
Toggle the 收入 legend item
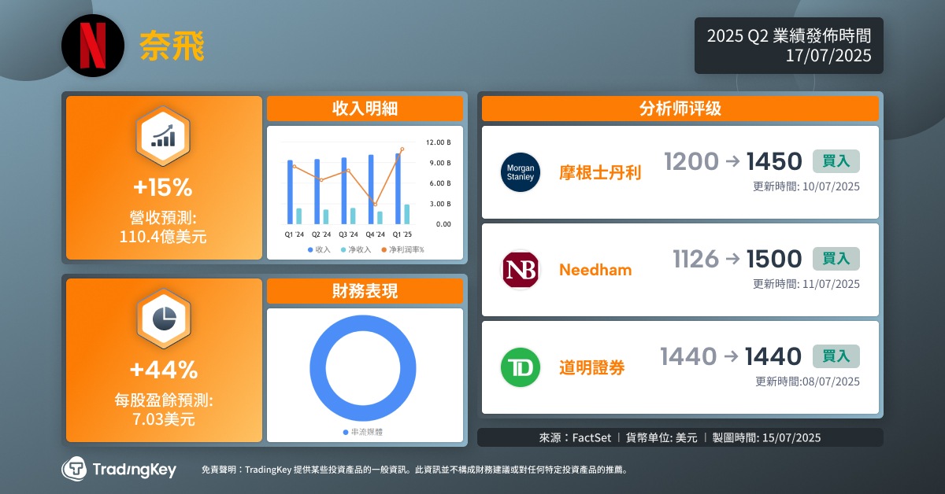(x=318, y=249)
